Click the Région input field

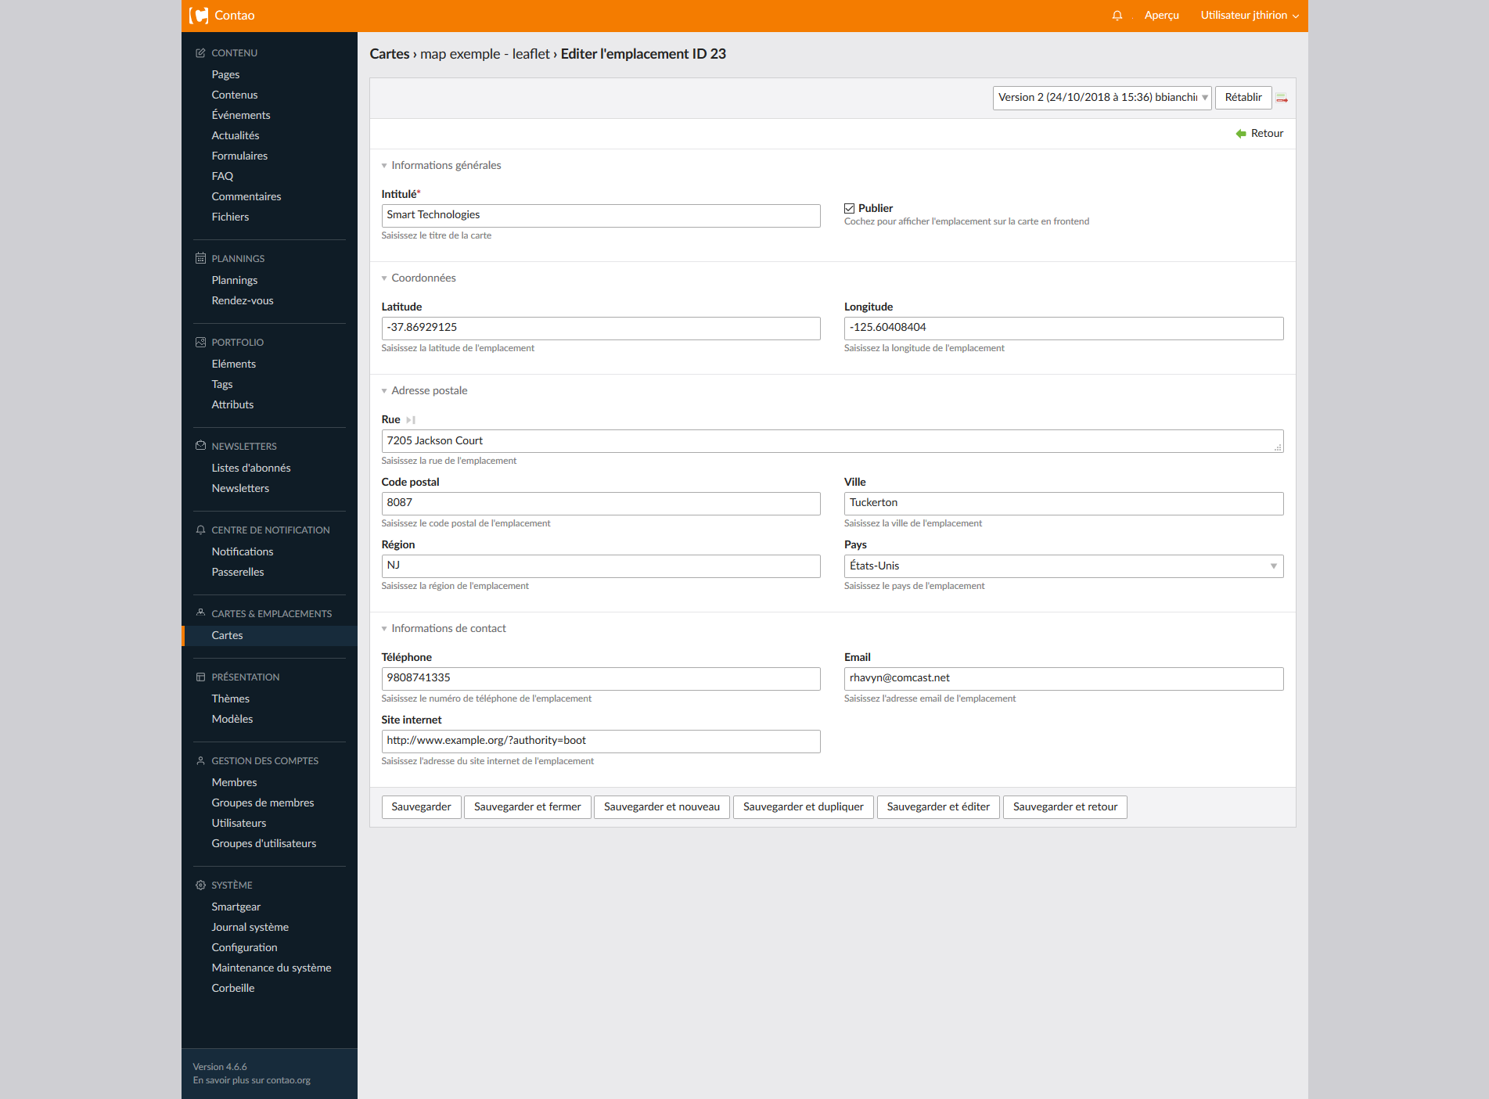click(x=601, y=566)
